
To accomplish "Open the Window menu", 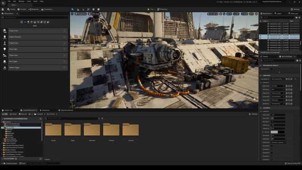I will point(21,1).
